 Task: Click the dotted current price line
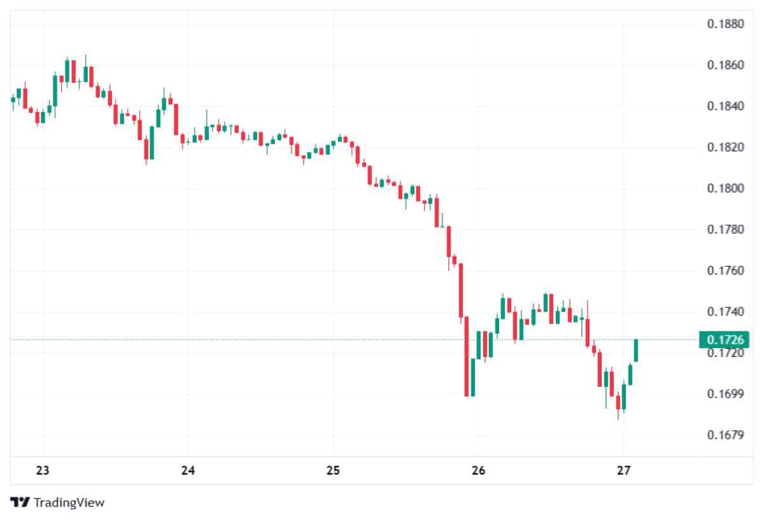(318, 339)
